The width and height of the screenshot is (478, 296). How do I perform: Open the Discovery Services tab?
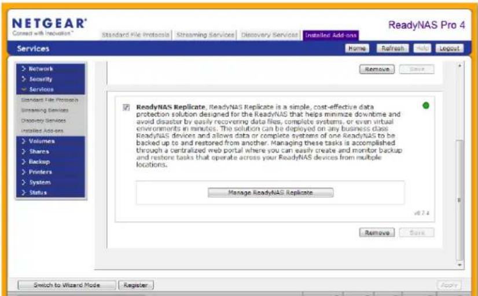click(269, 35)
